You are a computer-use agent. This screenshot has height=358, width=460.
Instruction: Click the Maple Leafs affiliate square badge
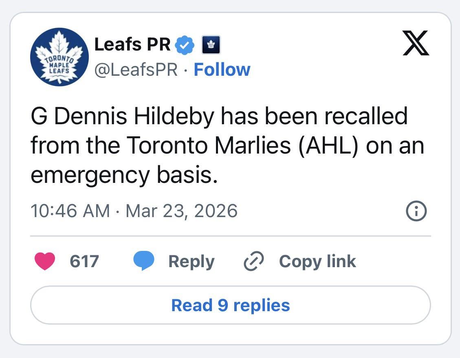coord(211,44)
